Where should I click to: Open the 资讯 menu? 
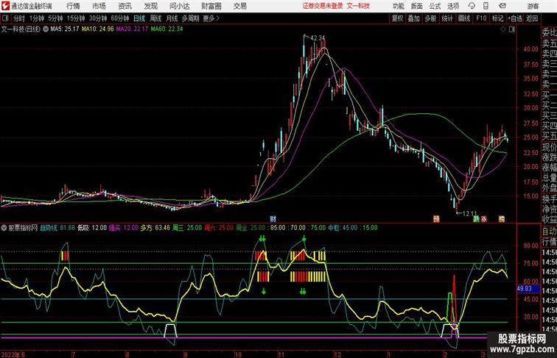point(125,6)
